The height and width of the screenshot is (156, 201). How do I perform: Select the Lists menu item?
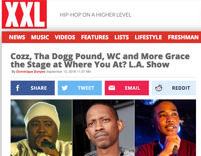pyautogui.click(x=122, y=37)
